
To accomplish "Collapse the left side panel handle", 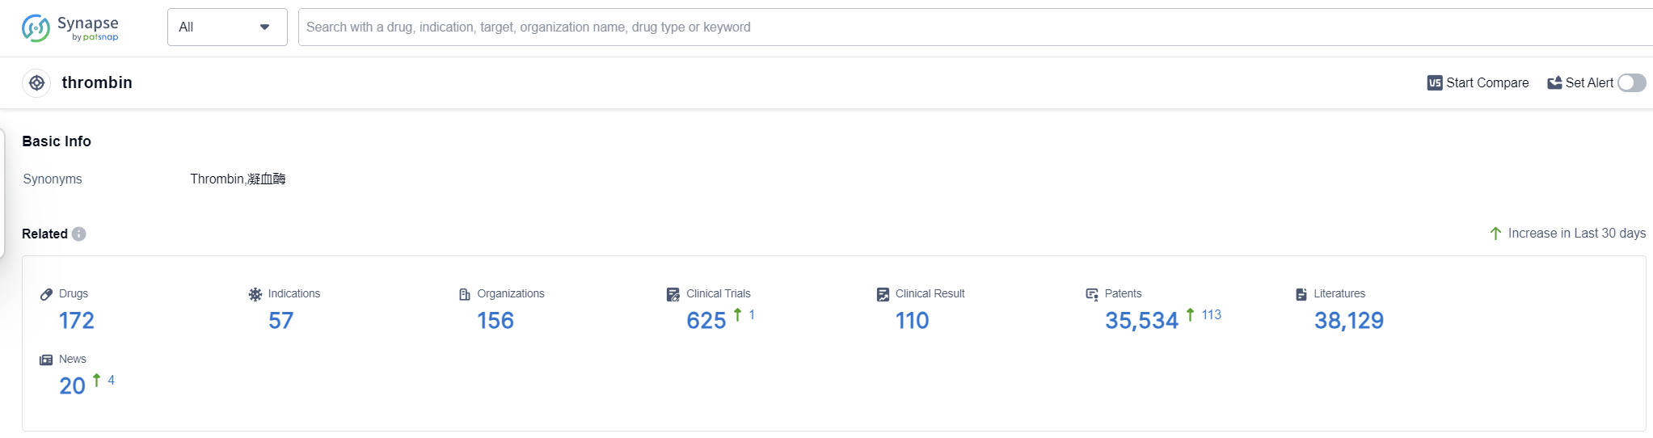I will tap(2, 194).
